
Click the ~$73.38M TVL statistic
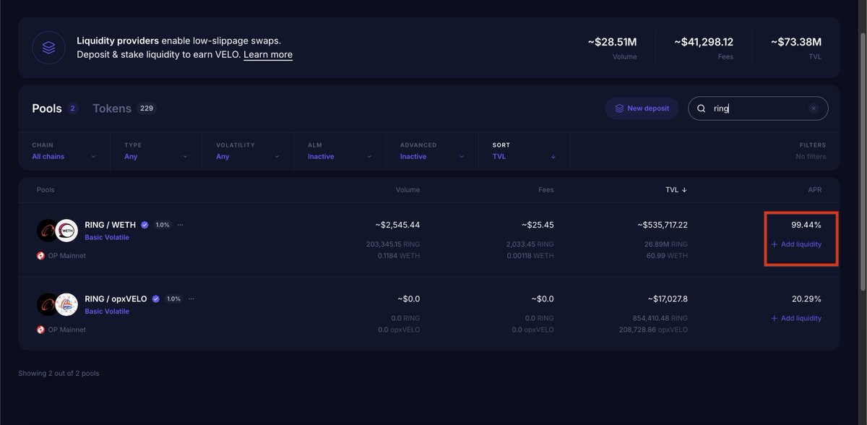(x=796, y=48)
